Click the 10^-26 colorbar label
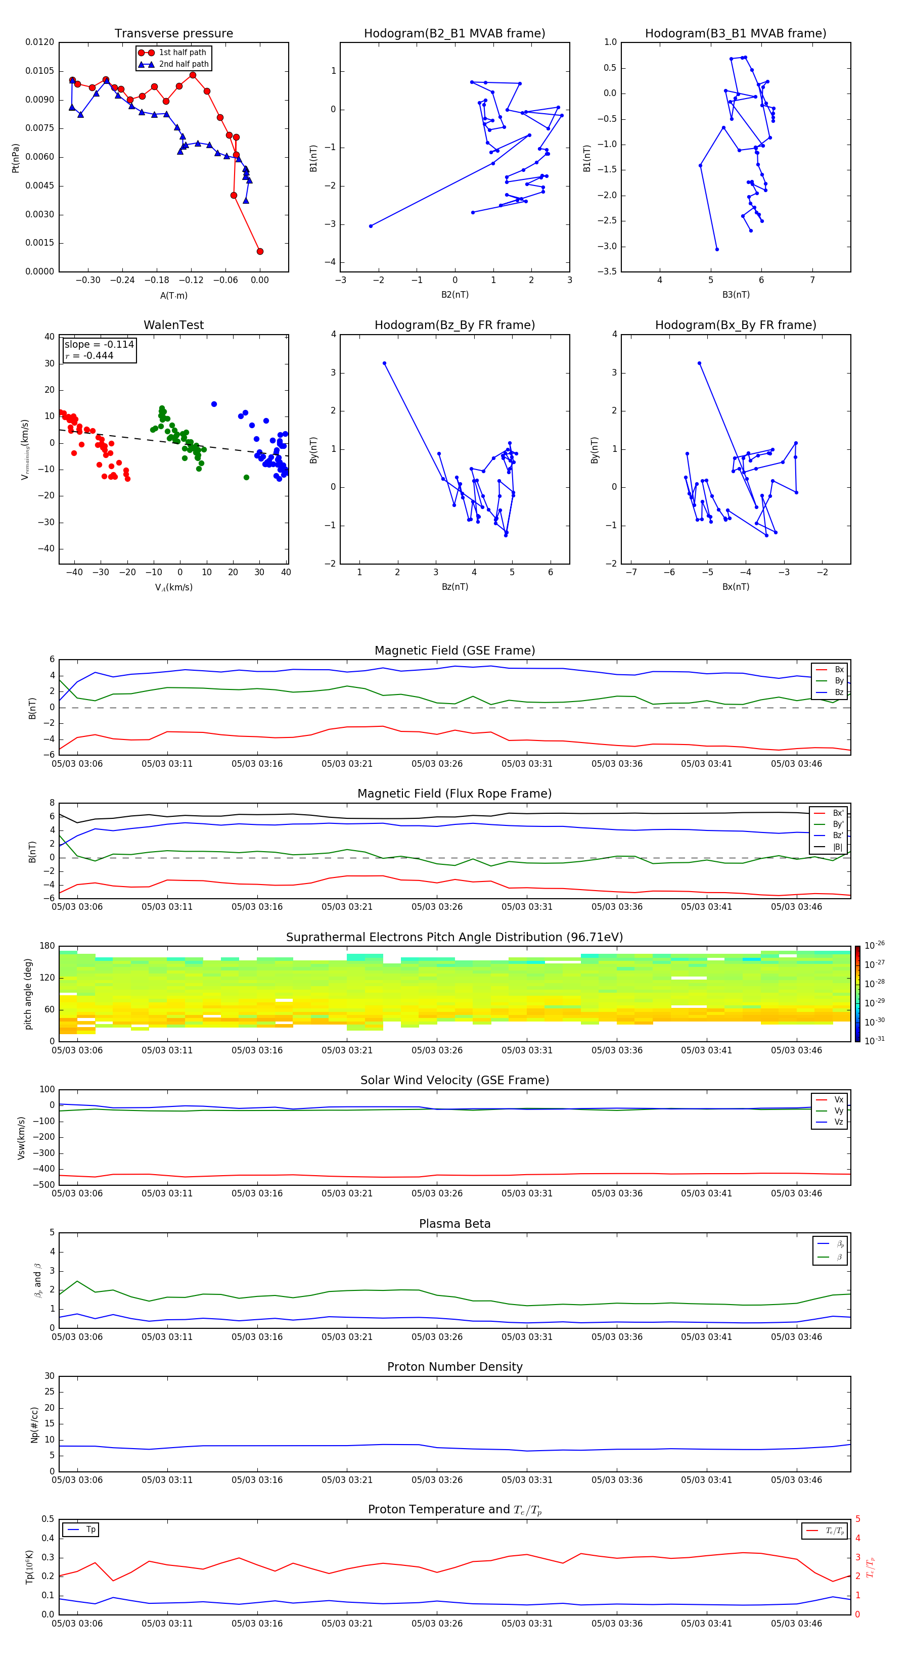Viewport: 910px width, 1668px height. [x=875, y=945]
